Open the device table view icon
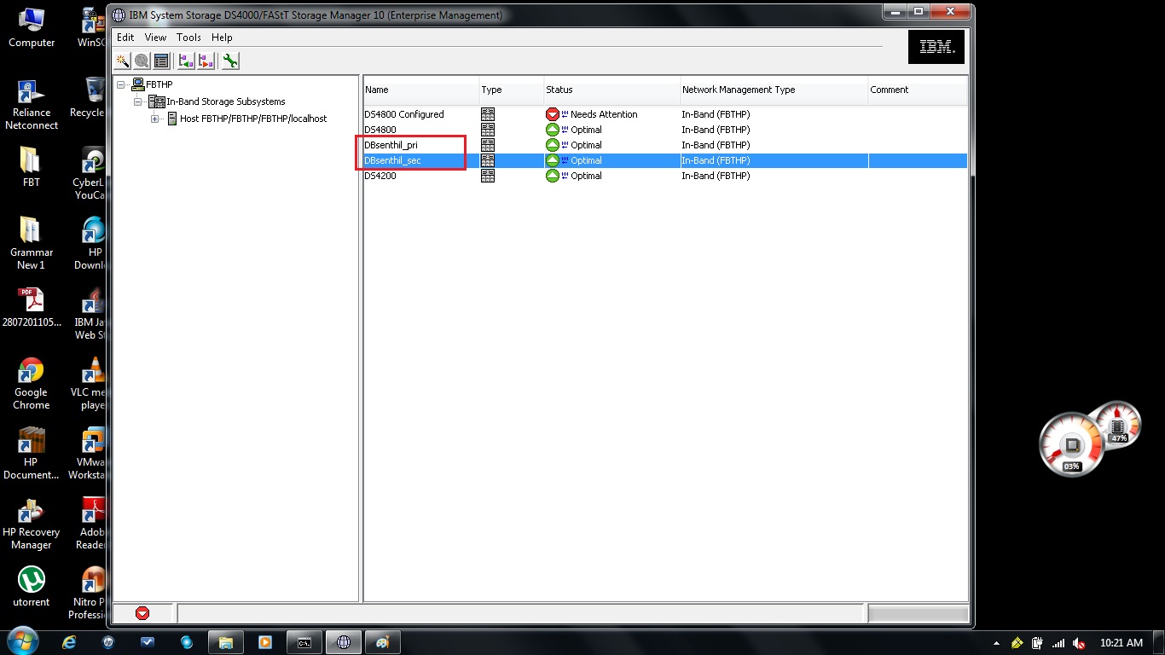The image size is (1165, 655). [x=161, y=61]
